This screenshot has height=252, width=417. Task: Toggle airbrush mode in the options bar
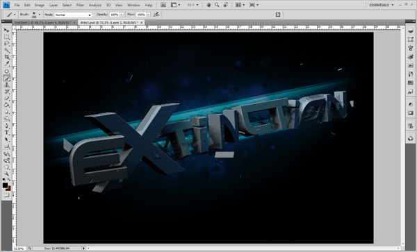156,15
